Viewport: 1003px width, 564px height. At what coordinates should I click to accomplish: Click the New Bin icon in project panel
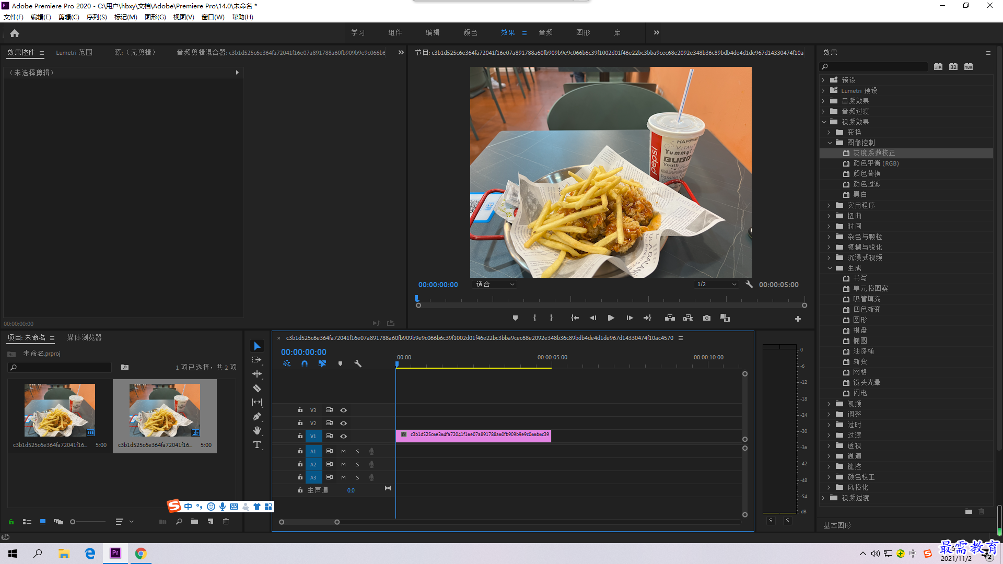pos(194,521)
